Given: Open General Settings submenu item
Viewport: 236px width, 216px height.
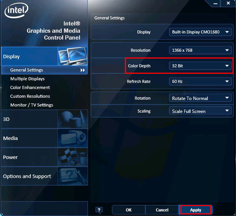Looking at the screenshot, I should pos(45,70).
